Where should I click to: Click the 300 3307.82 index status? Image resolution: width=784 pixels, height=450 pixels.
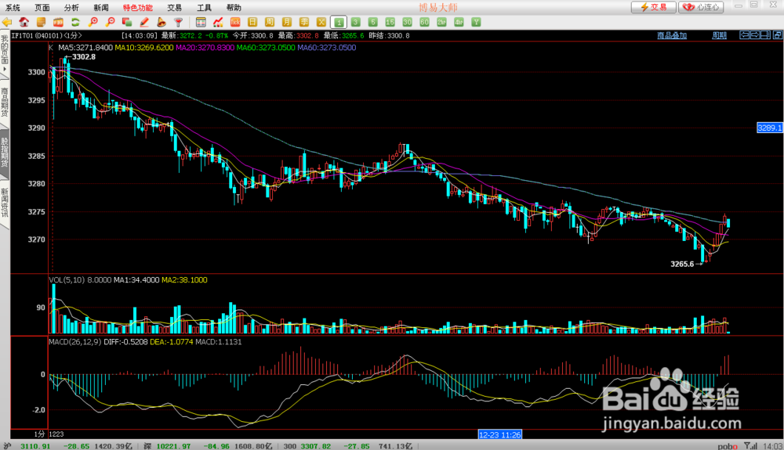coord(307,446)
